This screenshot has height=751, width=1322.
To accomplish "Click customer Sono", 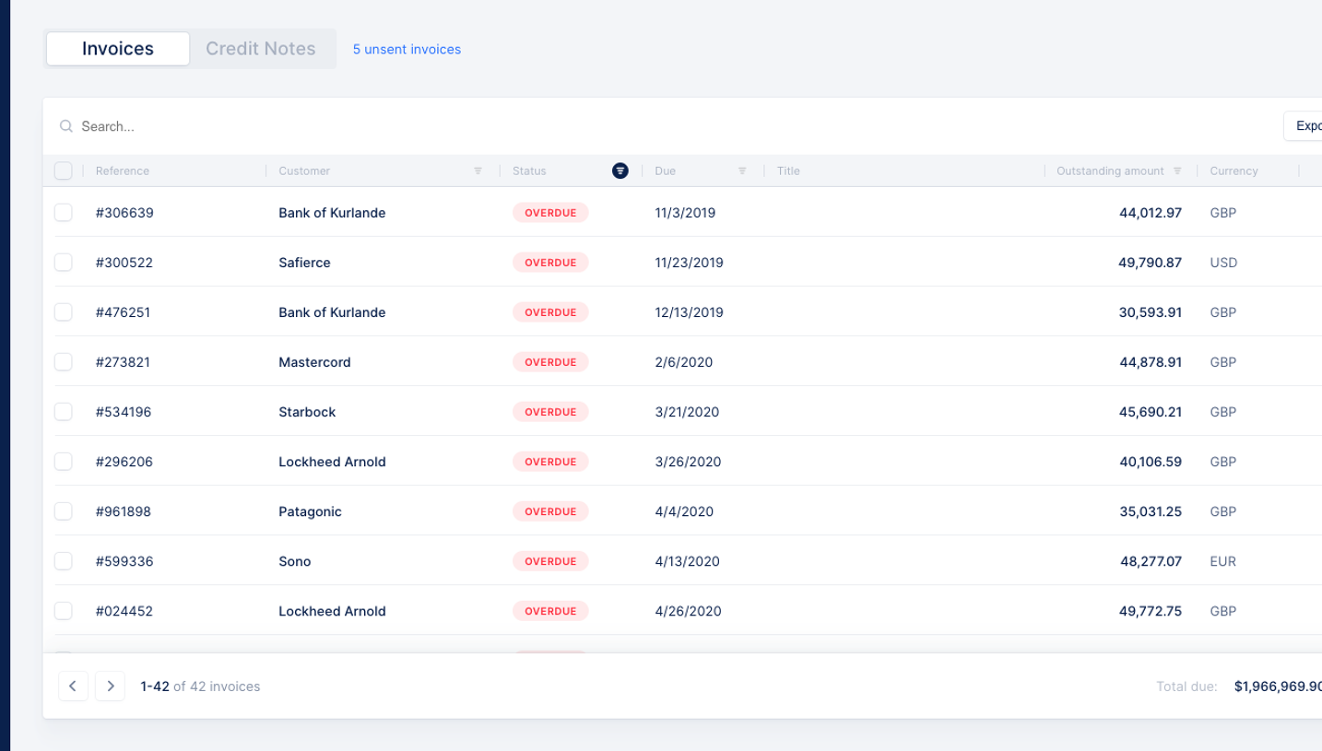I will click(295, 561).
